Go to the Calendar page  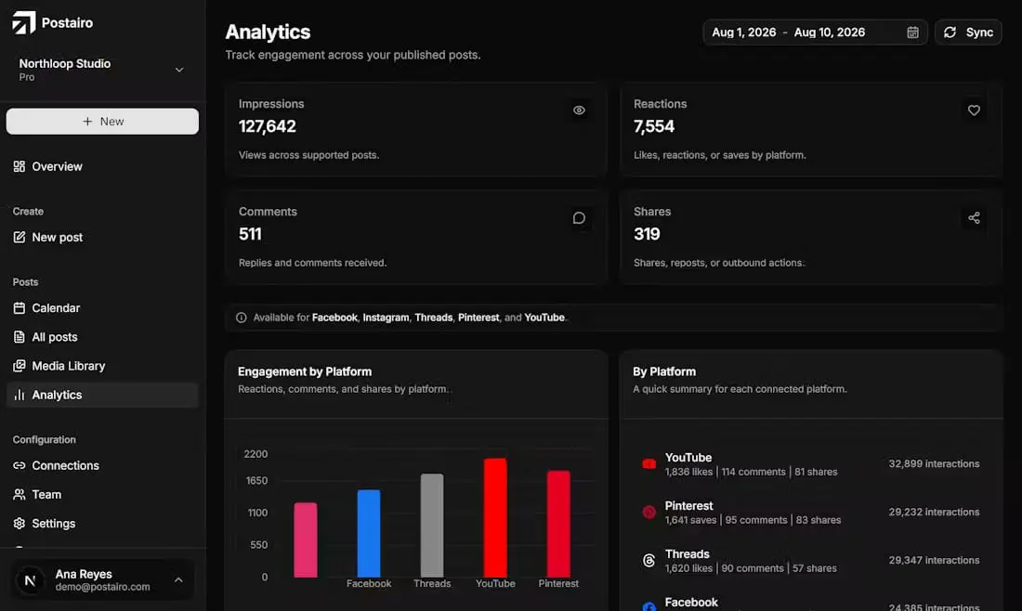[x=102, y=308]
